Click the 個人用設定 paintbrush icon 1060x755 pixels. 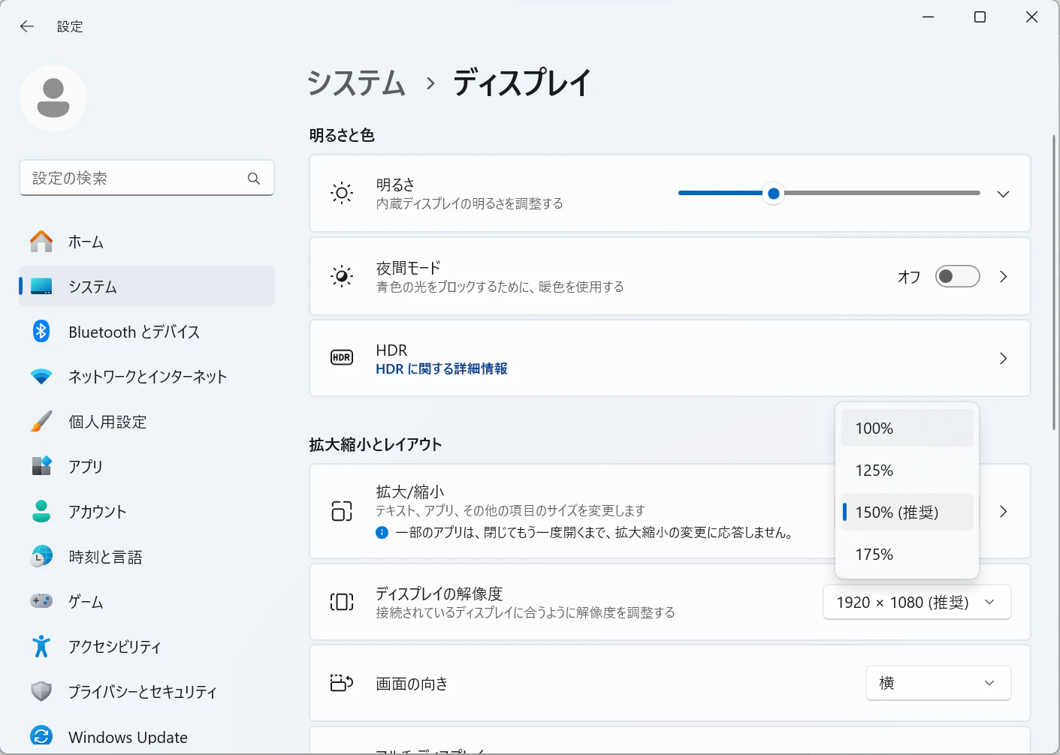[41, 422]
